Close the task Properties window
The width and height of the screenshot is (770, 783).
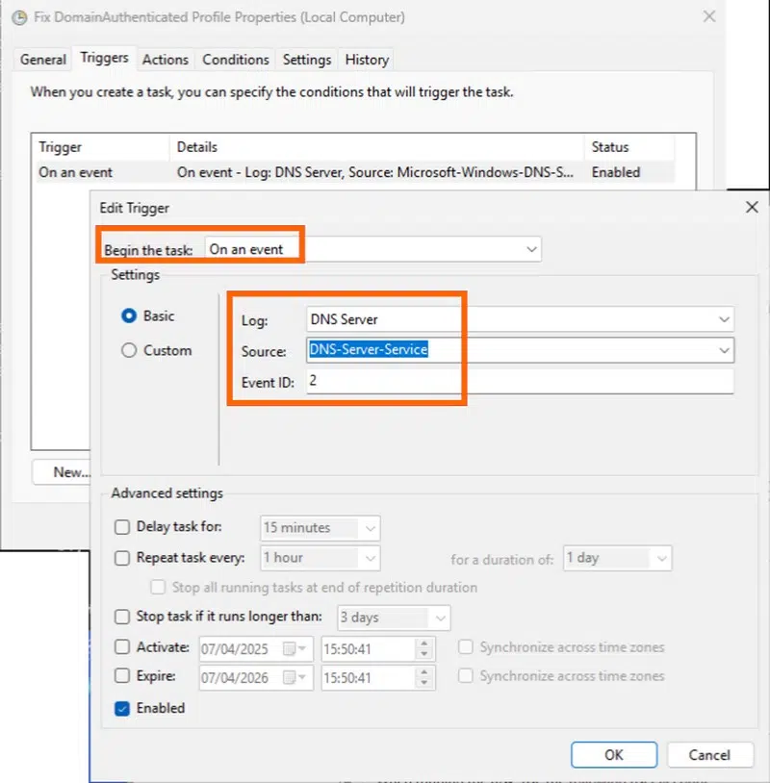click(709, 16)
